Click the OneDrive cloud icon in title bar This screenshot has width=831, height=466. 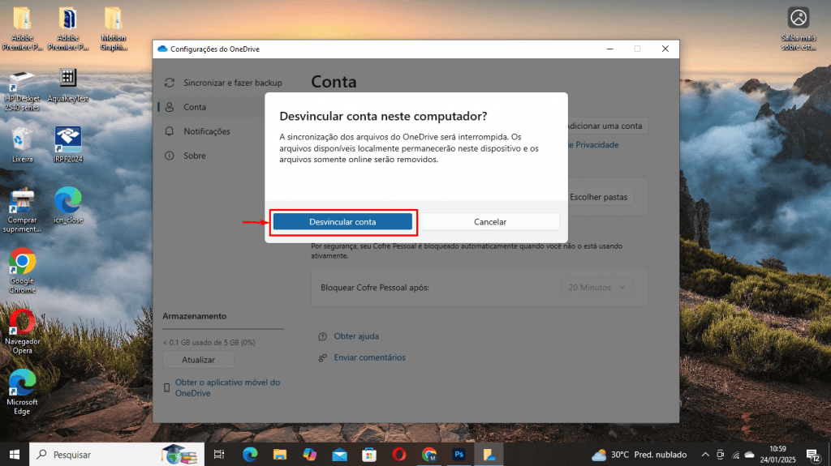click(x=162, y=49)
